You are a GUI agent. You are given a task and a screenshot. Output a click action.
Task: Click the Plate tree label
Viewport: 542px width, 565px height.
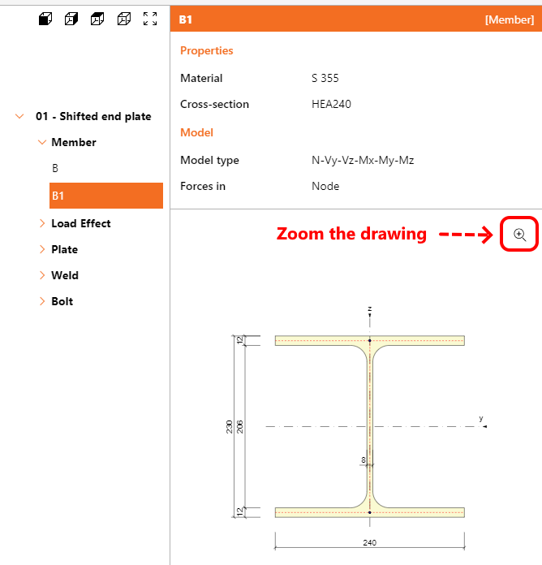64,249
